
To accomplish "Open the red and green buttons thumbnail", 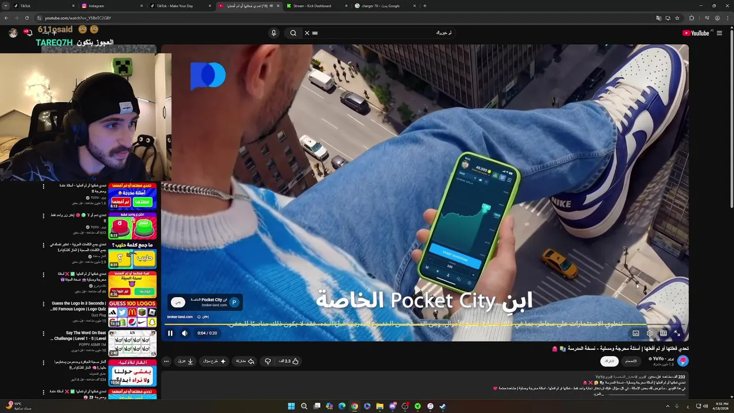I will [132, 226].
